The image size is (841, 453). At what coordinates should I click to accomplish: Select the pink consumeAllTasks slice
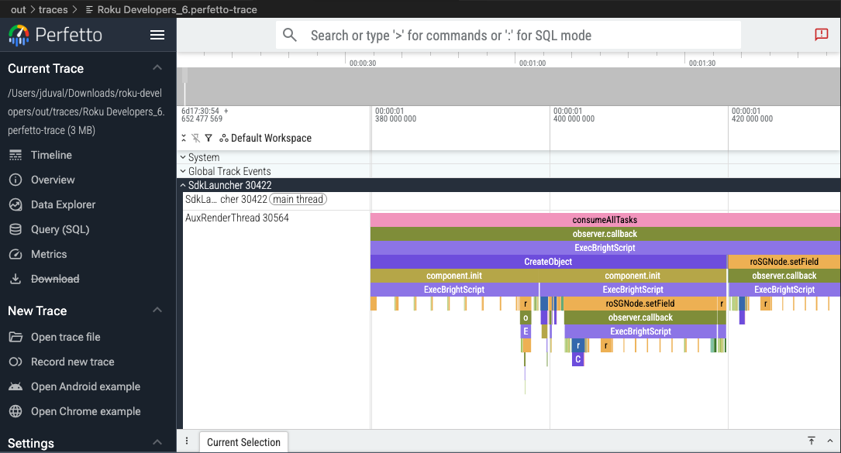[x=605, y=220]
